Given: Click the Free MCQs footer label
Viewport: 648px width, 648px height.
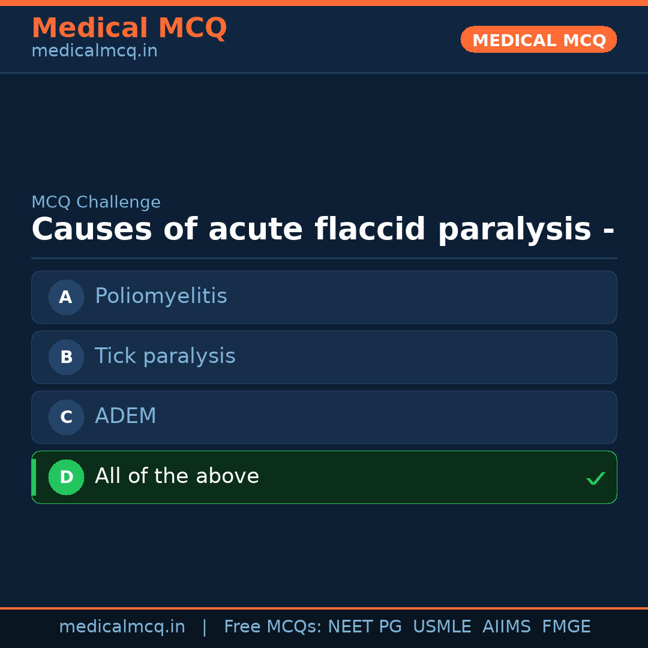Looking at the screenshot, I should [x=272, y=627].
